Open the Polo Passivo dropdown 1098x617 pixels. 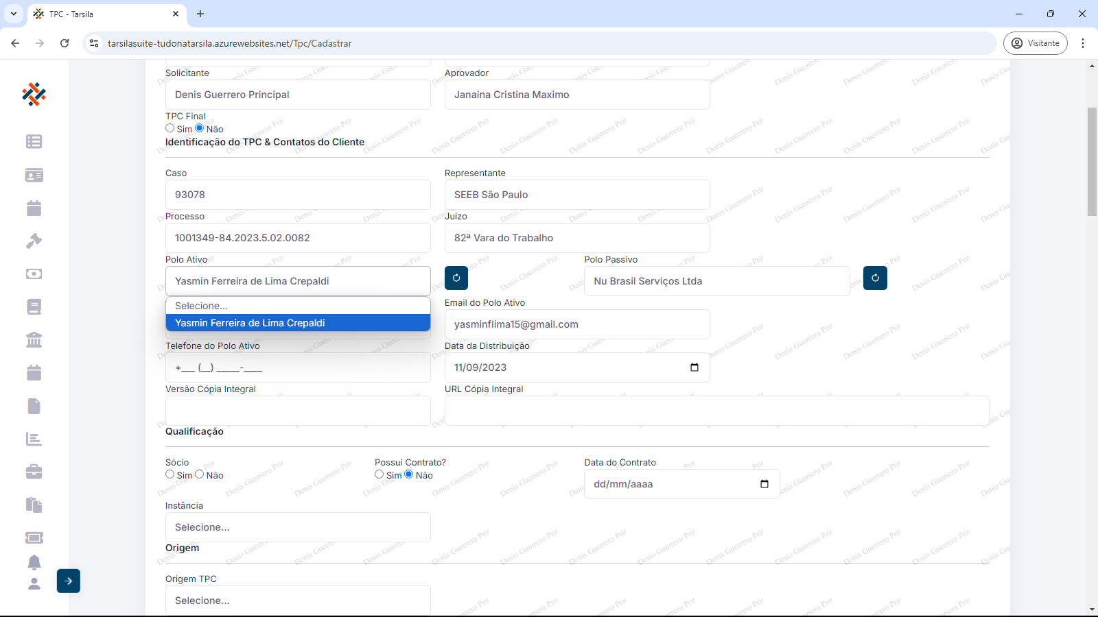pos(716,281)
